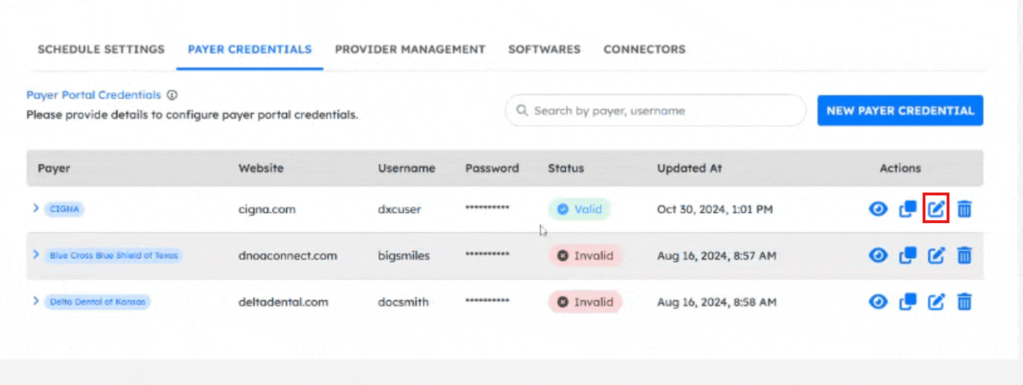This screenshot has height=385, width=1023.
Task: Click the magnifier icon in the search box
Action: tap(522, 110)
